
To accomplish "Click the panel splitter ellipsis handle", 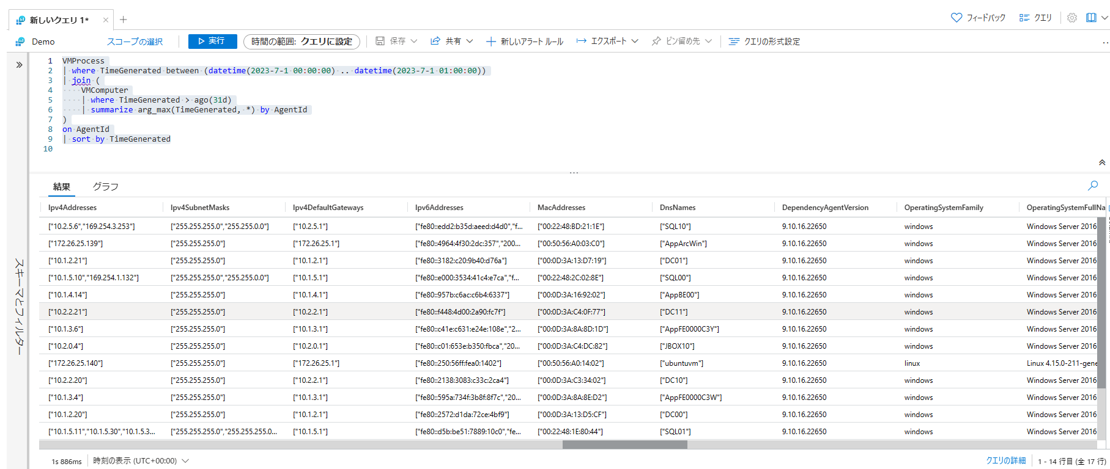I will point(574,173).
